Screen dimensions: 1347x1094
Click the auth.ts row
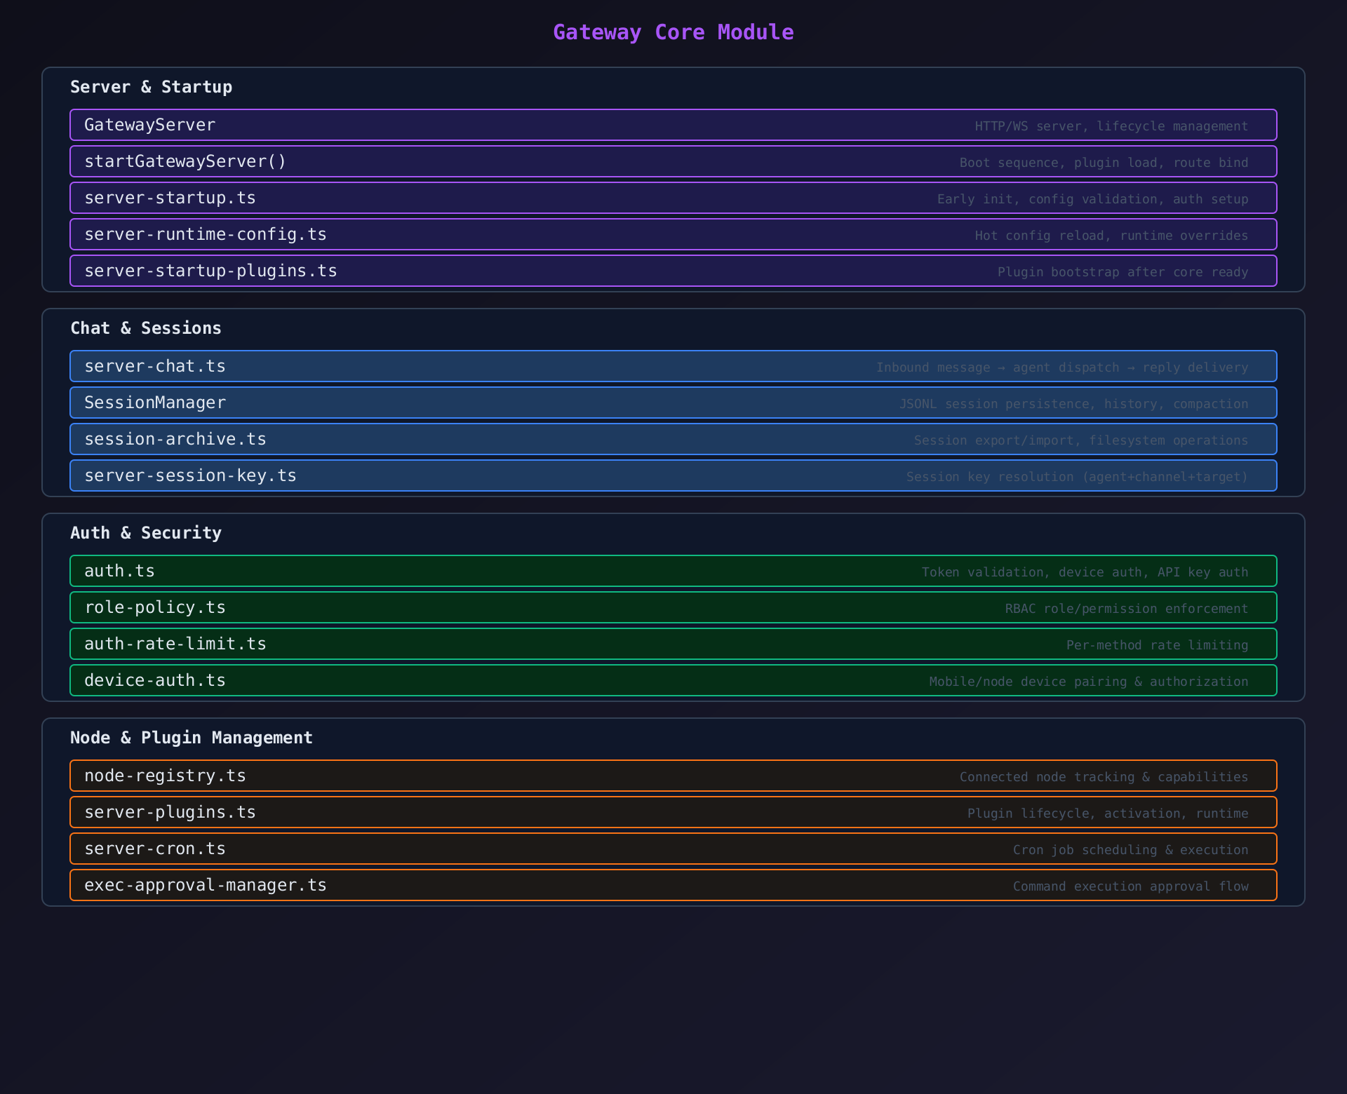[x=673, y=571]
